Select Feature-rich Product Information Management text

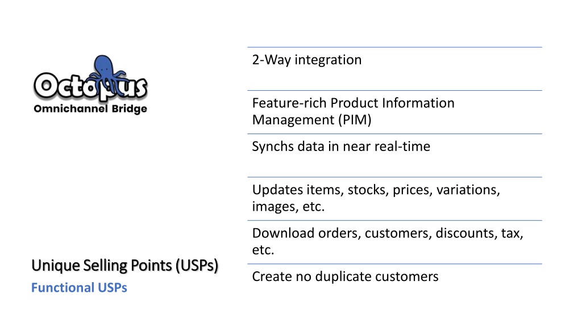[353, 111]
